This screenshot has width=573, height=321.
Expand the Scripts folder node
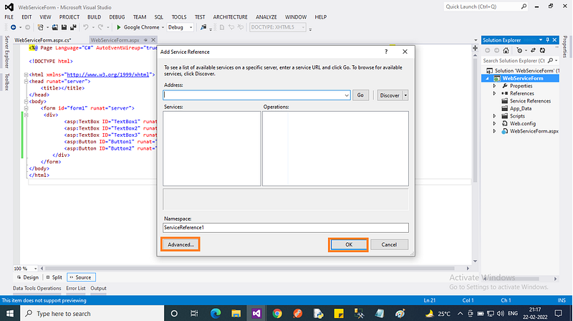point(494,116)
